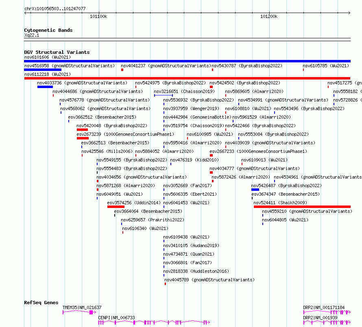Click nsv5869605 (Almarri2020) label
Screen dimensions: 362x327
(254, 91)
